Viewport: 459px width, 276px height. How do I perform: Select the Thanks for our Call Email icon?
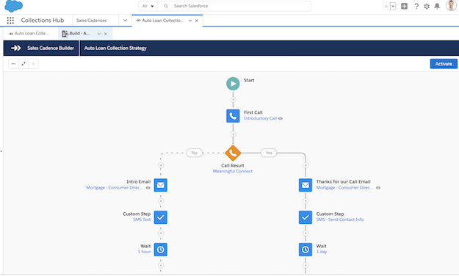(x=306, y=185)
